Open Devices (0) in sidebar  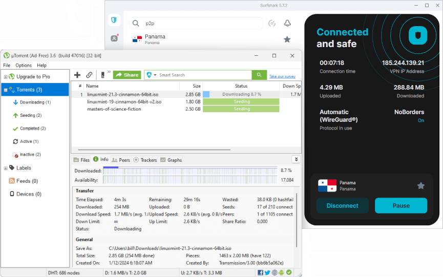point(29,194)
